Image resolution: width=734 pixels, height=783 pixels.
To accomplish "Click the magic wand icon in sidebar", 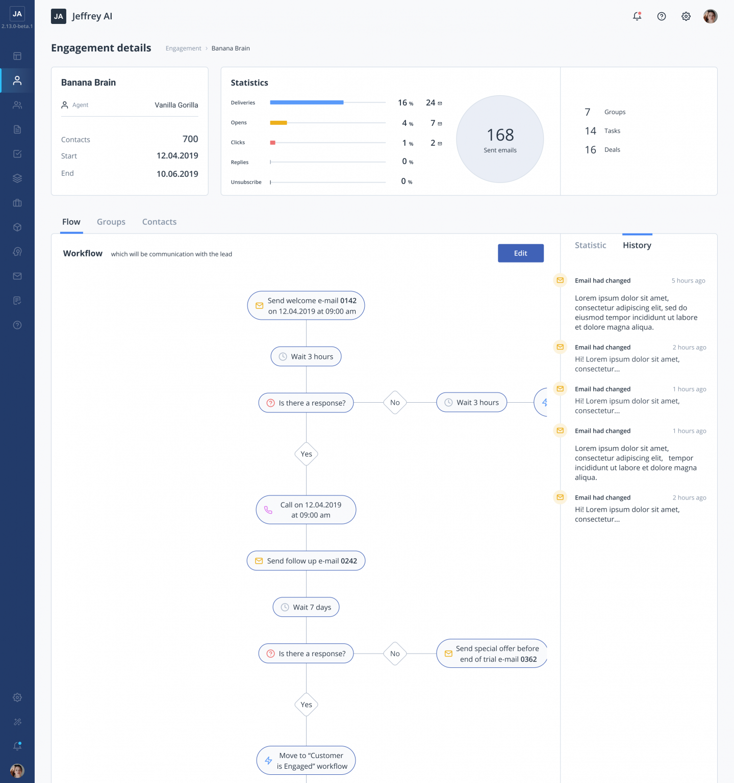I will click(x=17, y=722).
